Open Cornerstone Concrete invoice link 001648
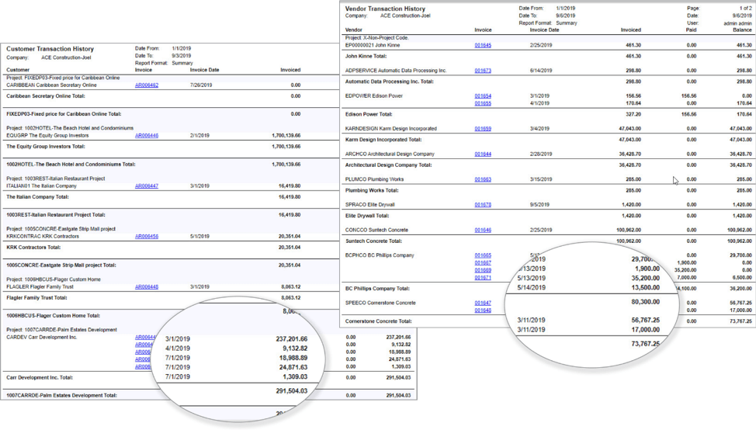 tap(483, 310)
